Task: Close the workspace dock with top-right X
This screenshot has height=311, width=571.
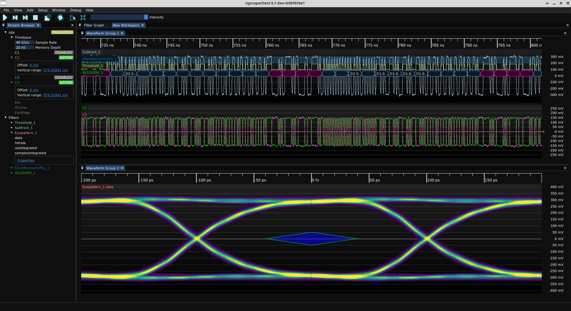Action: (567, 25)
